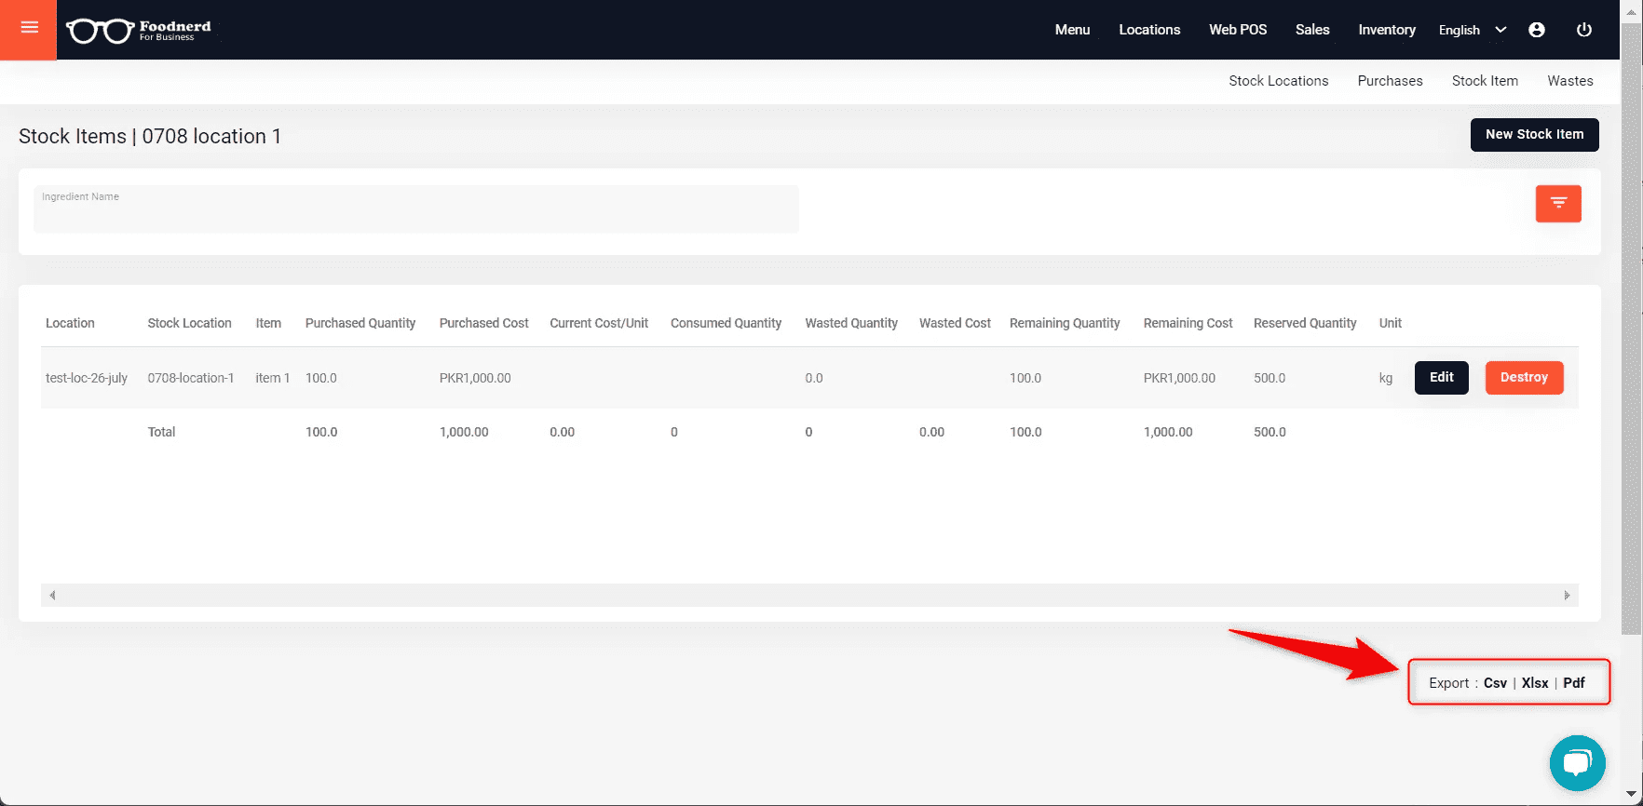Click the Stock Items page heading
The image size is (1643, 806).
tap(150, 136)
